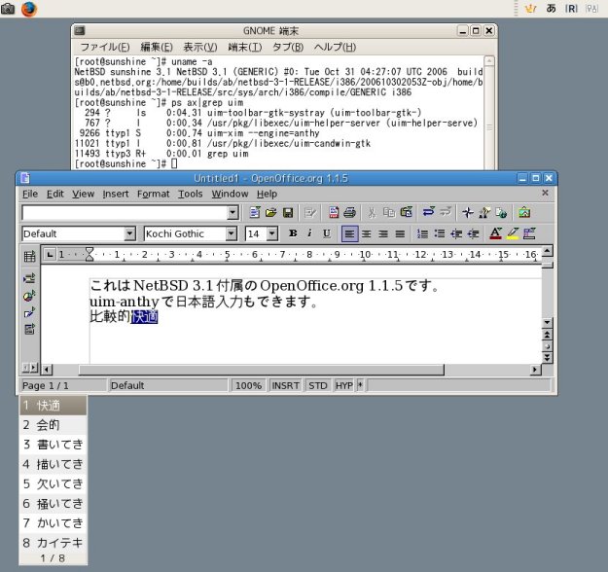This screenshot has height=572, width=608.
Task: Click the paragraph Background Color icon
Action: coord(529,233)
